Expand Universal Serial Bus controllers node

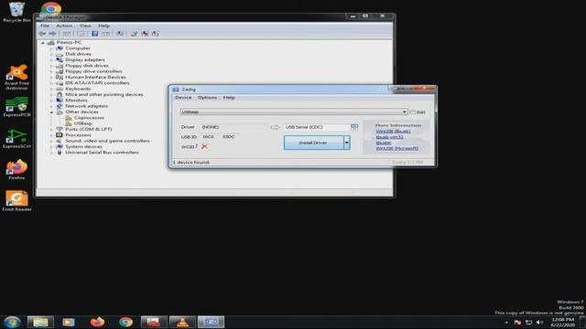pyautogui.click(x=52, y=153)
